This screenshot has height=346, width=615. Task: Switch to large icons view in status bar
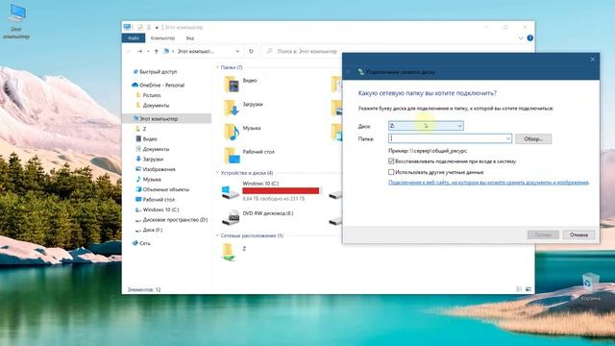pos(528,289)
